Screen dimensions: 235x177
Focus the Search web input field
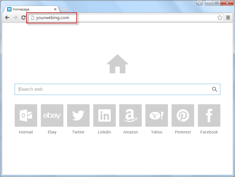tap(118, 89)
